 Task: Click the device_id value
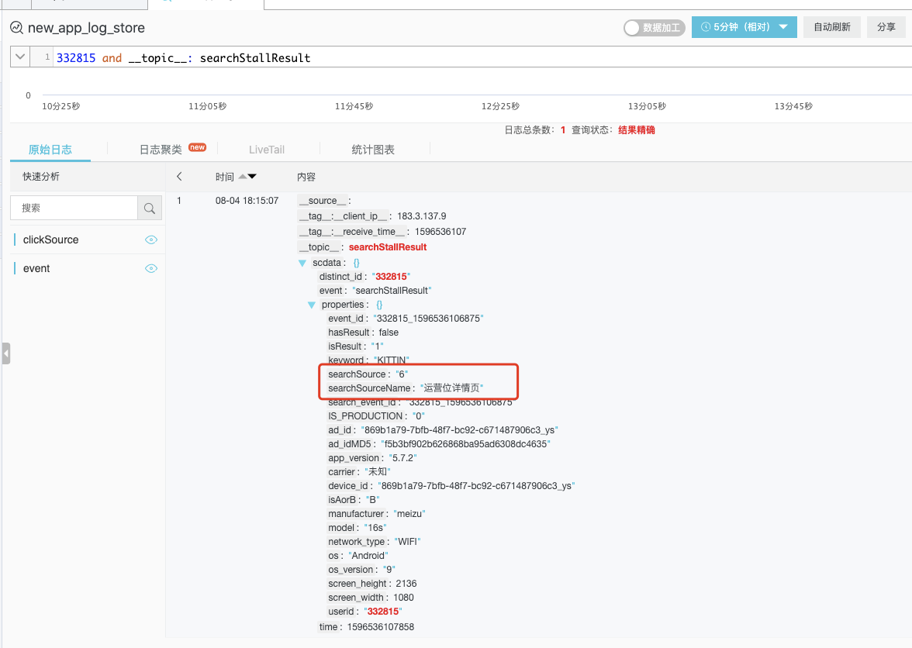point(476,486)
